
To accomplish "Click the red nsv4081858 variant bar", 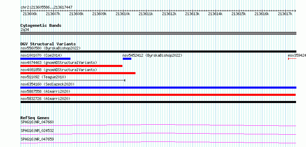I will pos(78,73).
